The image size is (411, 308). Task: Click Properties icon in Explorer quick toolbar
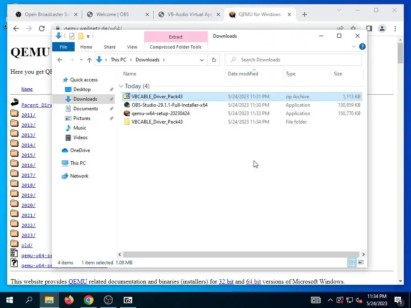point(71,36)
